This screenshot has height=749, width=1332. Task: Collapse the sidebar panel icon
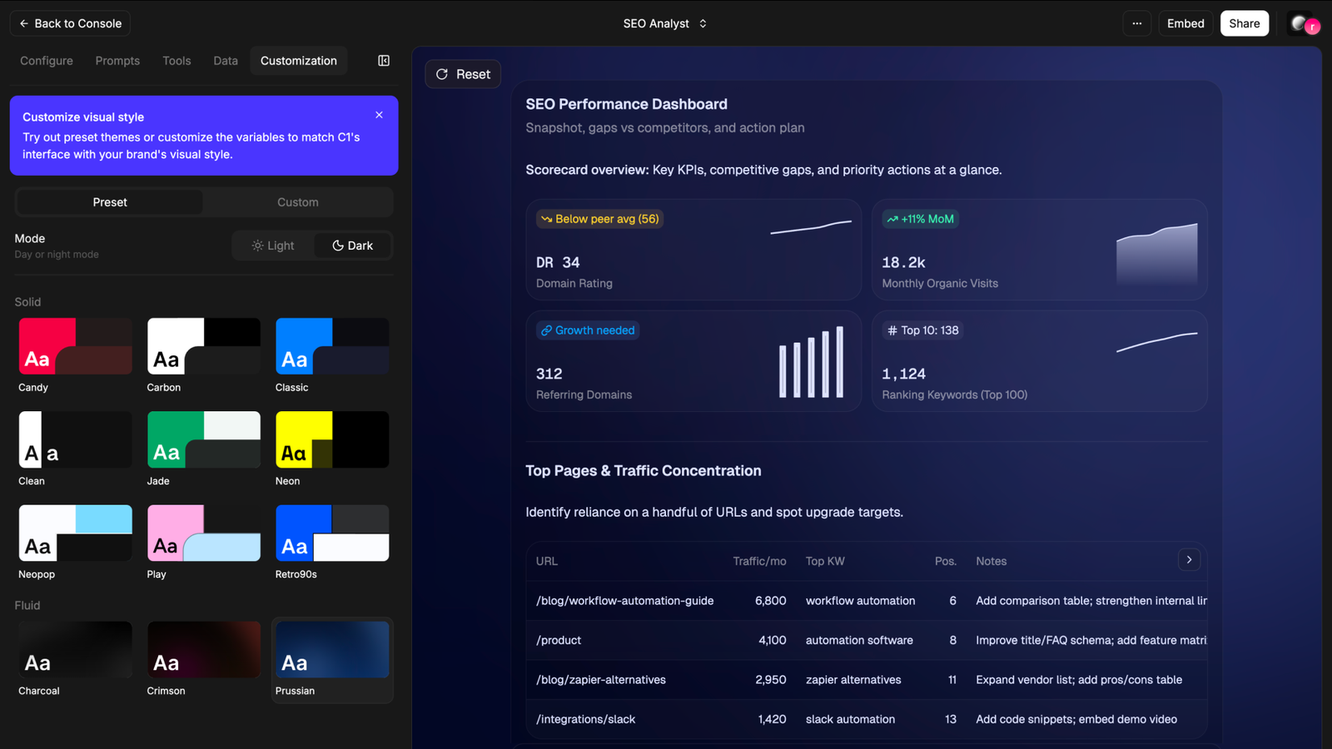(x=384, y=61)
